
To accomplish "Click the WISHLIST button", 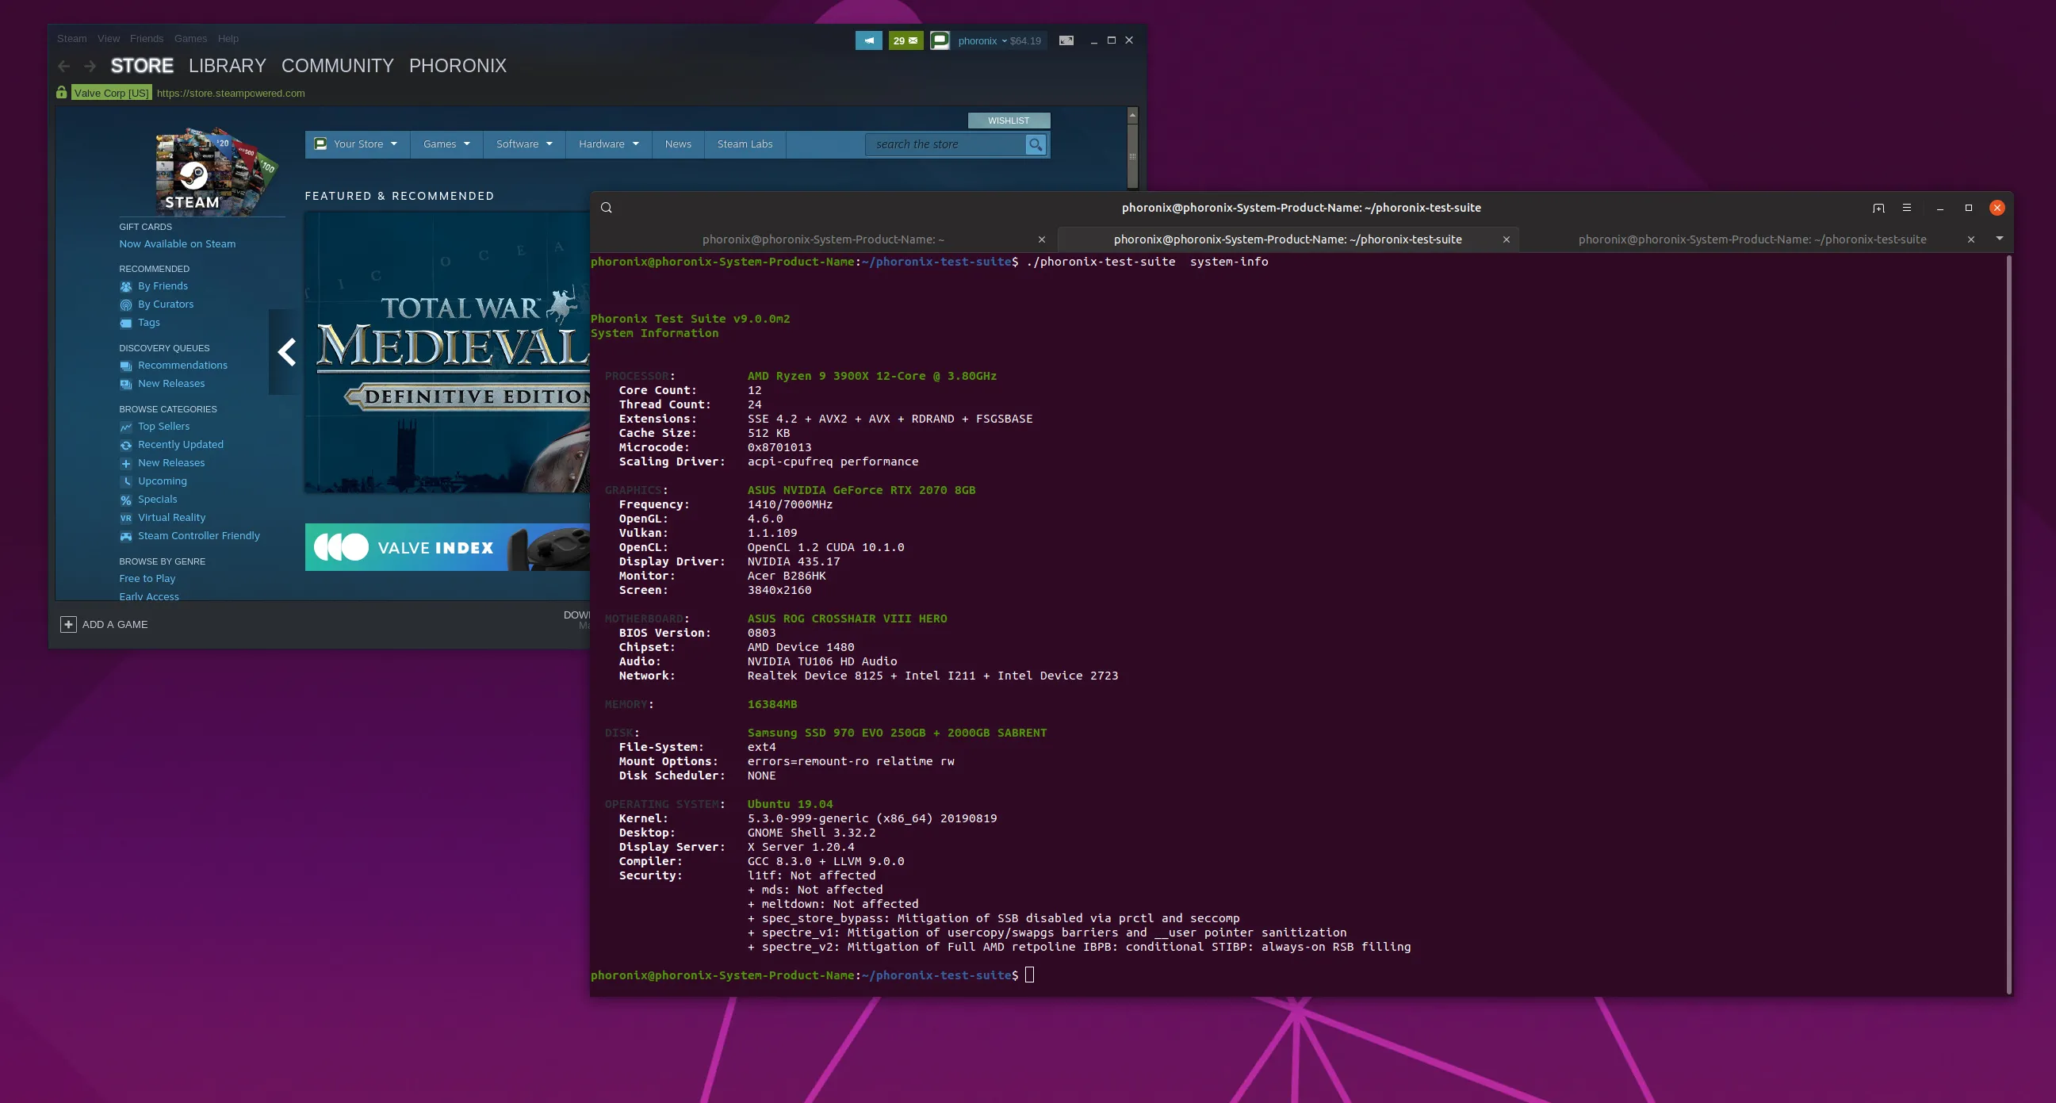I will 1008,121.
